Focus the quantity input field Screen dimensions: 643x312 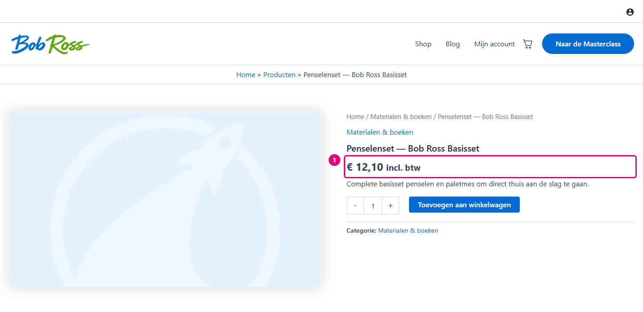(x=373, y=205)
